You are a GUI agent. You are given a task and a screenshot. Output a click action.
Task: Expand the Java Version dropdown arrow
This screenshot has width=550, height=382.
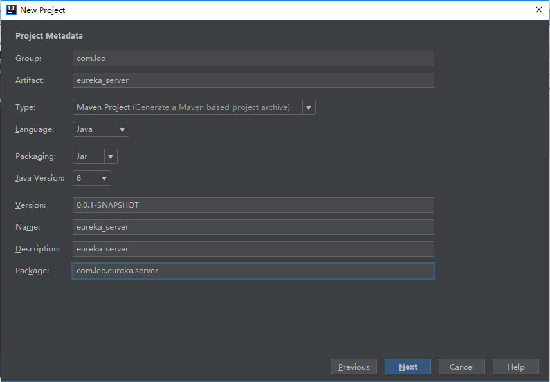104,178
